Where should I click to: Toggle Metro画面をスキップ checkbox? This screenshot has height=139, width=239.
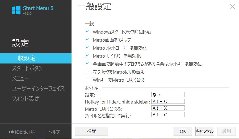point(87,39)
